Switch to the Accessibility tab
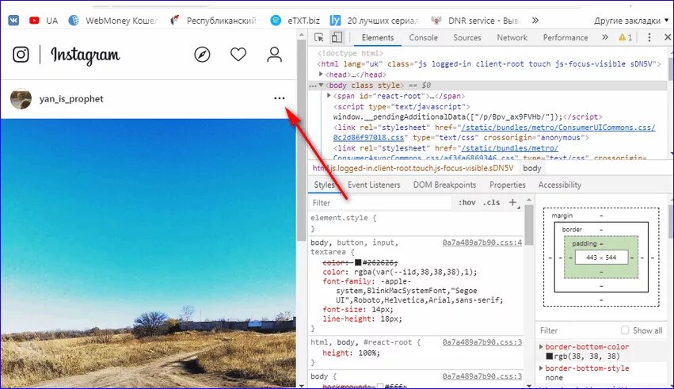Screen dimensions: 674x389 click(x=560, y=185)
